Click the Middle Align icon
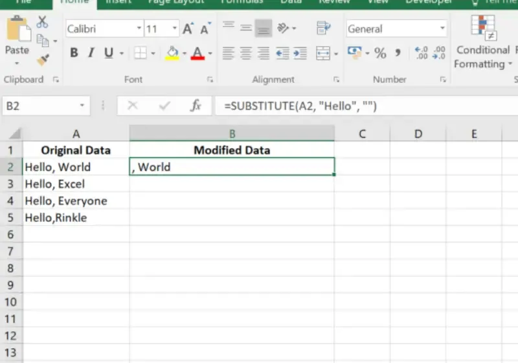Screen dimensions: 518x363 [246, 28]
